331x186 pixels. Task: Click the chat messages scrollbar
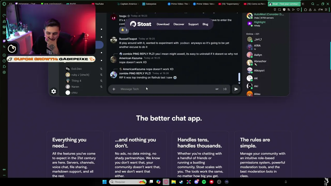pos(239,77)
